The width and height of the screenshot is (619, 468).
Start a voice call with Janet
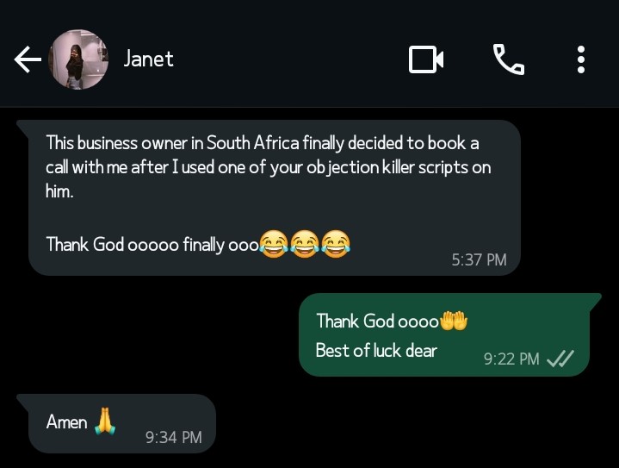(508, 59)
